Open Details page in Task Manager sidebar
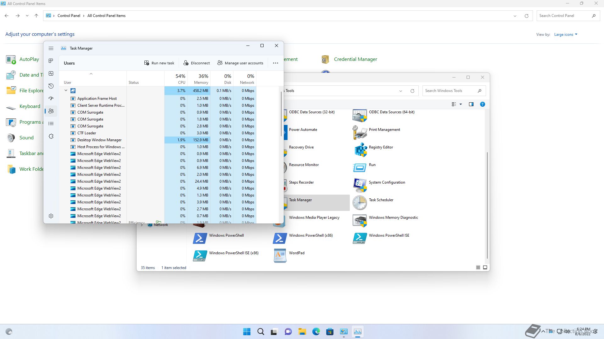 pos(51,124)
